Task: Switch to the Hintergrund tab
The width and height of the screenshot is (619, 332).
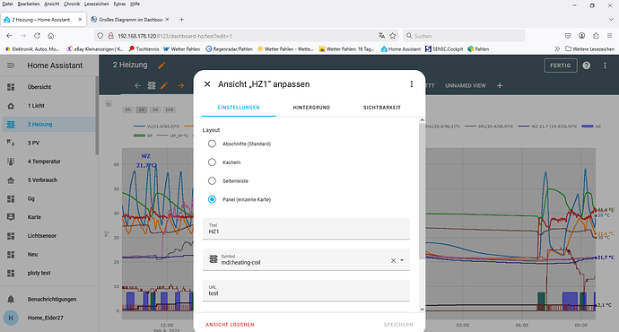Action: click(x=311, y=108)
